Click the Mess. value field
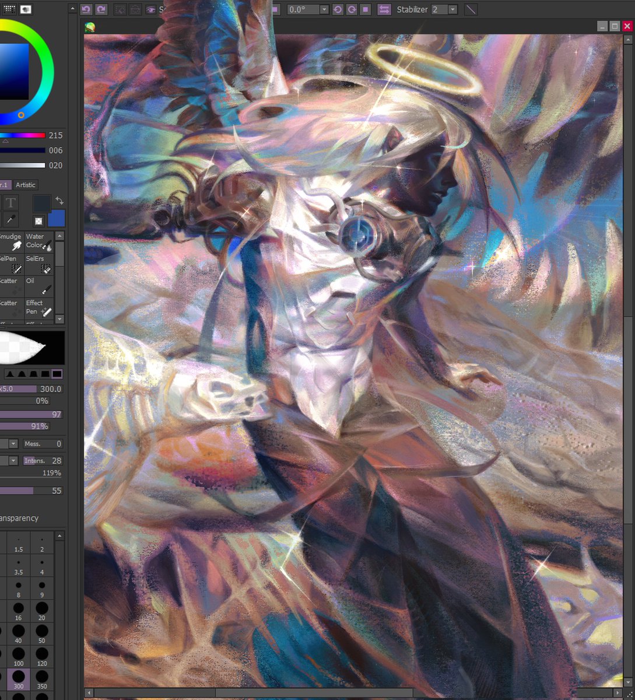The image size is (635, 700). (43, 444)
